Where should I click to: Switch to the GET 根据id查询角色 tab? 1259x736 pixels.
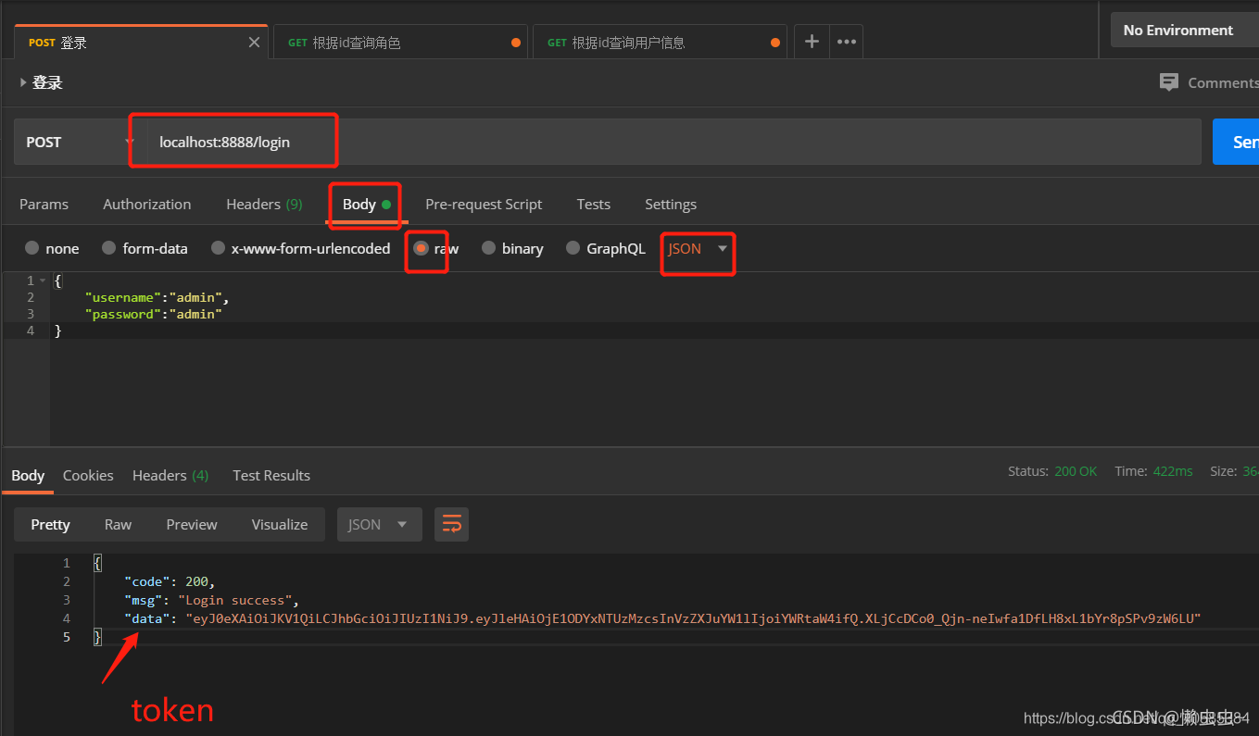tap(400, 43)
